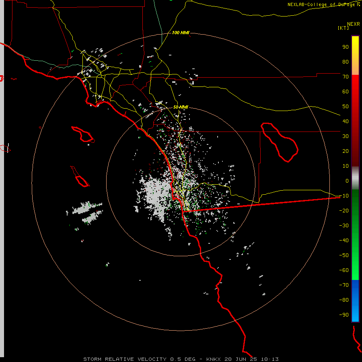Click the negative 80 knot scale label

point(344,300)
